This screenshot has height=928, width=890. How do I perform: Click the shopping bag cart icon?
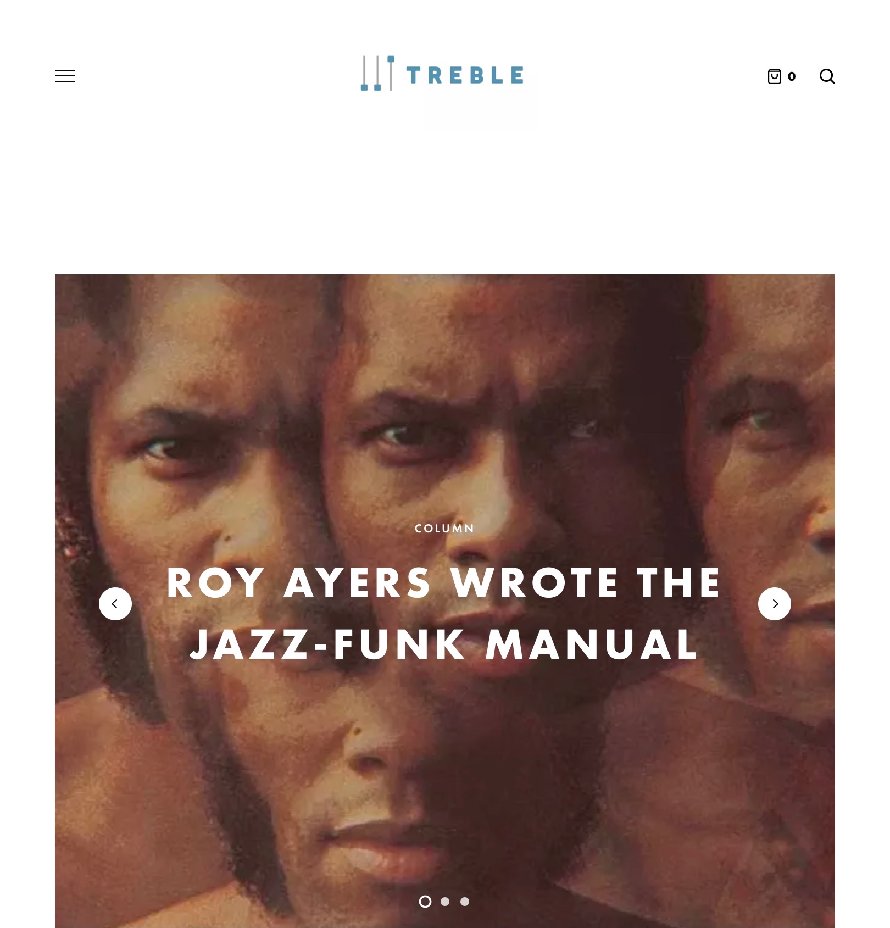774,76
